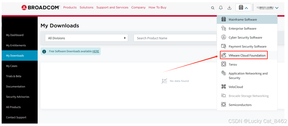Collapse the division selector dropdown button
The width and height of the screenshot is (288, 126).
(243, 8)
